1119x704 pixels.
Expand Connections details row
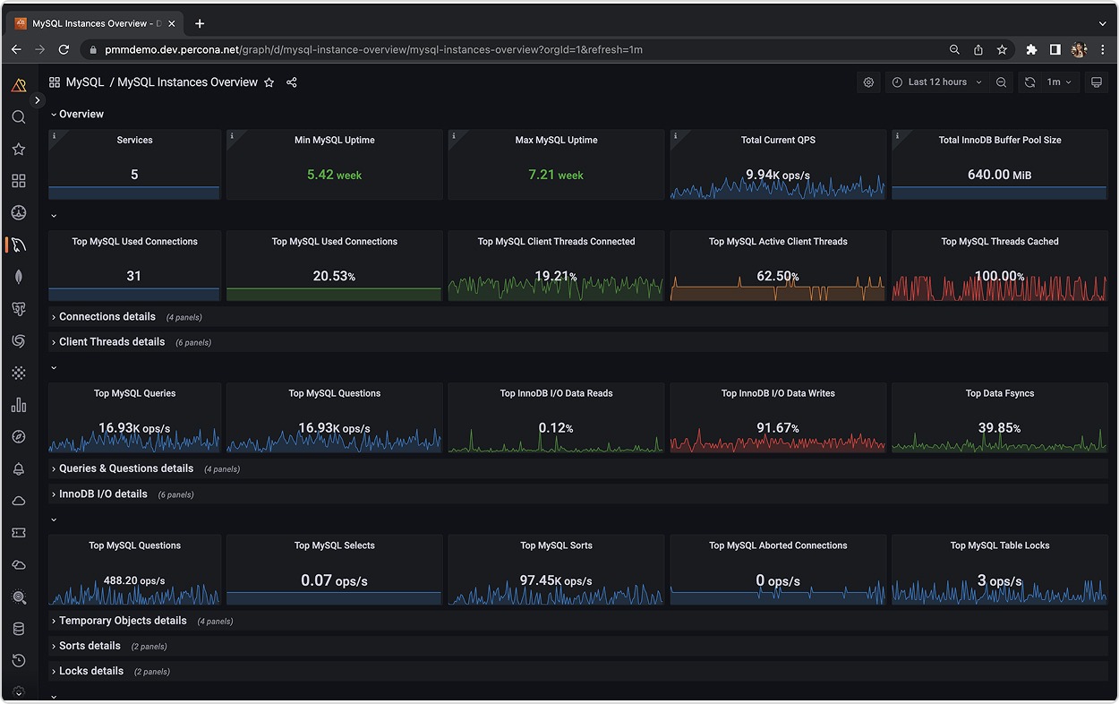click(107, 317)
